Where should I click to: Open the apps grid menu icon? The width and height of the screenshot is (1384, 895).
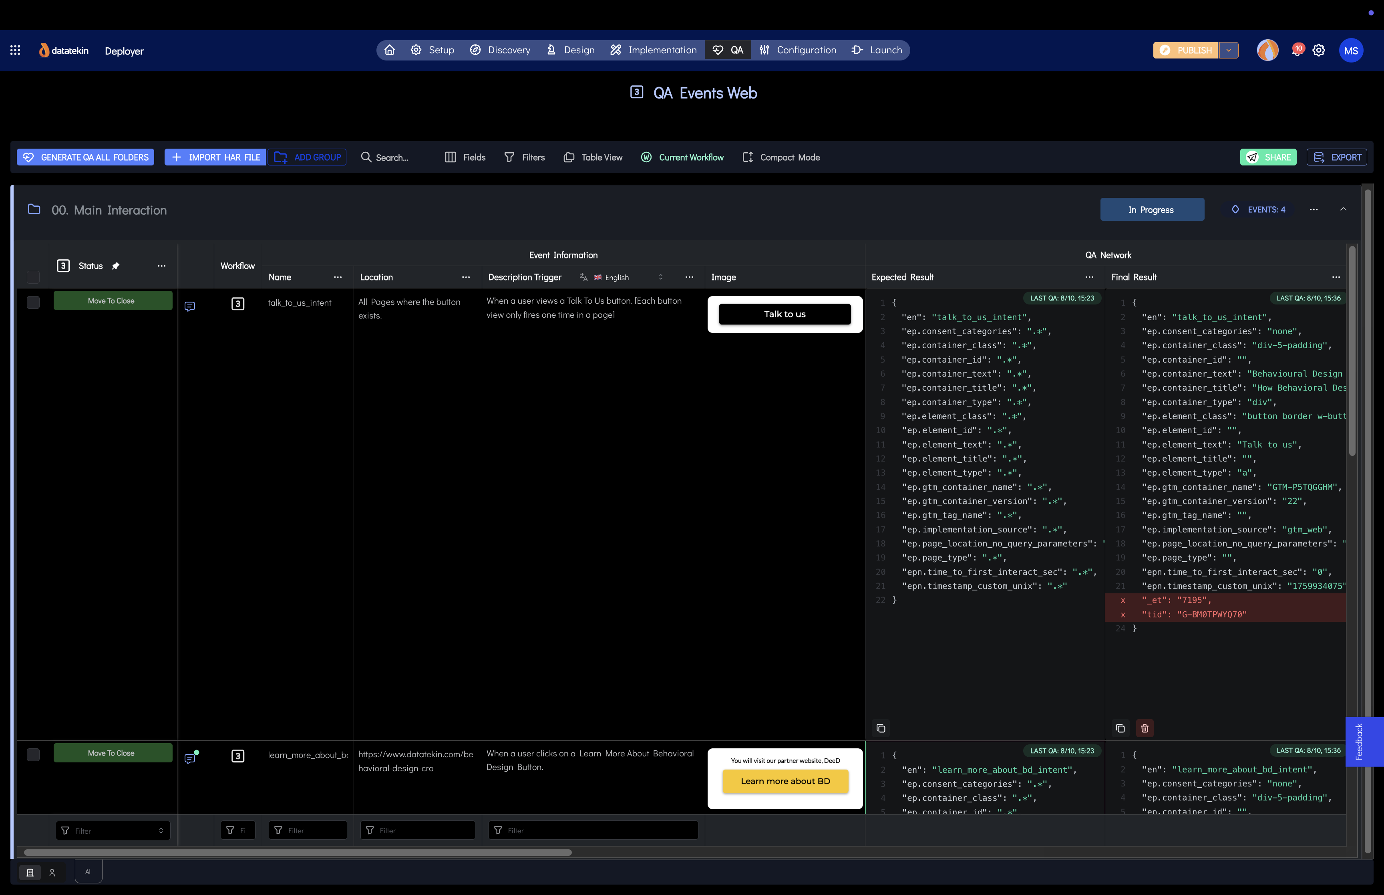click(16, 50)
